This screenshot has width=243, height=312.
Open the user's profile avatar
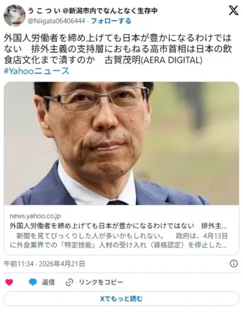(15, 16)
